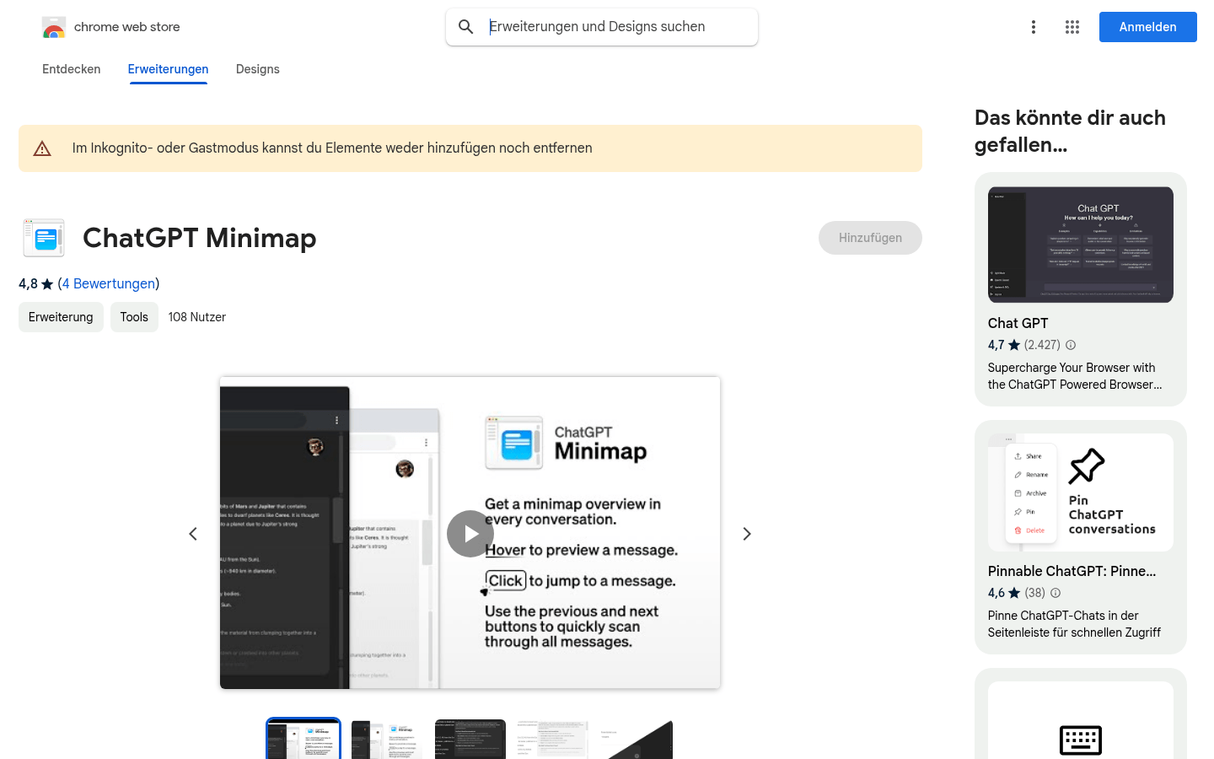Click 'Das könnte dir auch gefallen' heading
This screenshot has width=1214, height=759.
coord(1071,131)
